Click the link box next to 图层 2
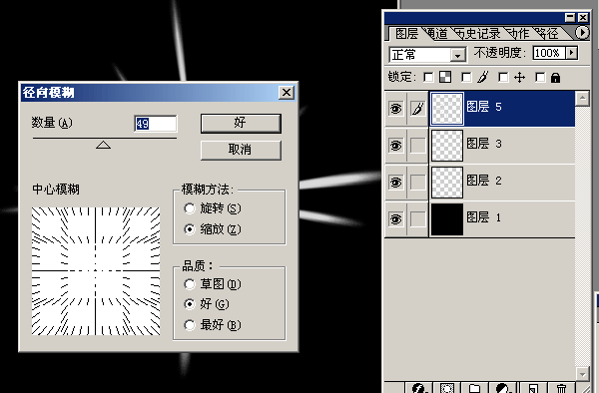The width and height of the screenshot is (599, 393). [x=417, y=183]
